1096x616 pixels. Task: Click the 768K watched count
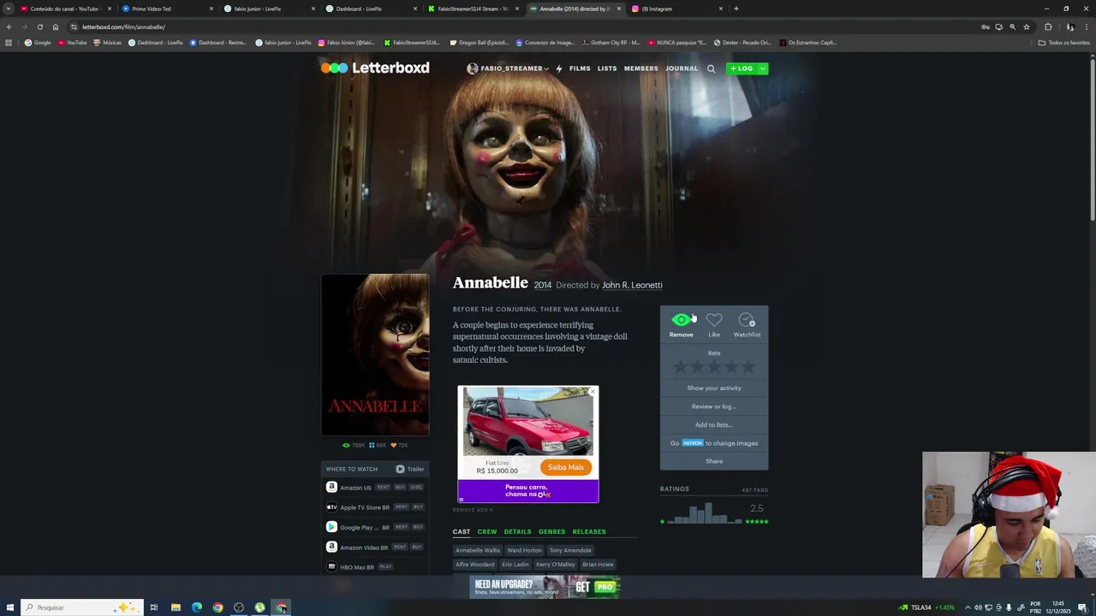tap(354, 445)
